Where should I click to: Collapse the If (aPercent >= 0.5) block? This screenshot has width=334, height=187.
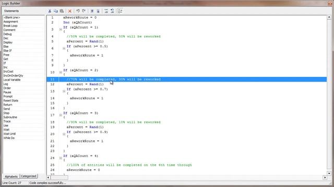click(x=64, y=48)
